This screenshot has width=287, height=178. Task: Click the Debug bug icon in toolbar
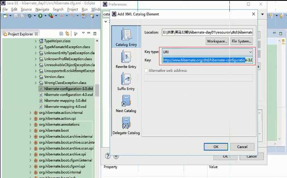click(x=29, y=16)
